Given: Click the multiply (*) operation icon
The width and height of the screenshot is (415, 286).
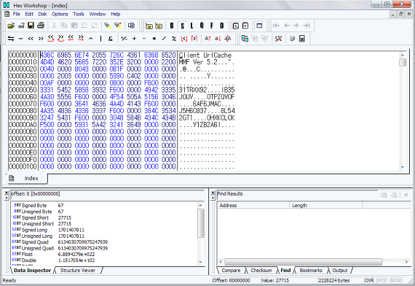Looking at the screenshot, I should [x=154, y=39].
